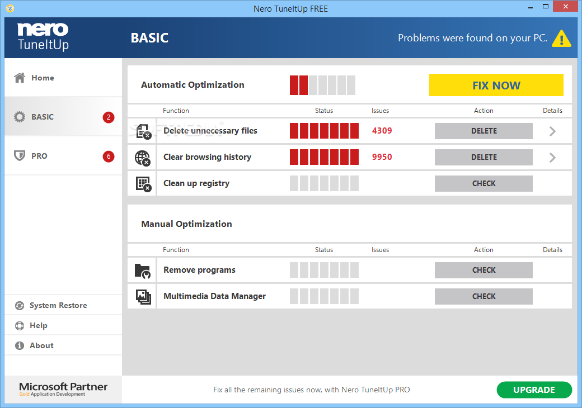
Task: Select the BASIC section in sidebar
Action: [x=63, y=117]
